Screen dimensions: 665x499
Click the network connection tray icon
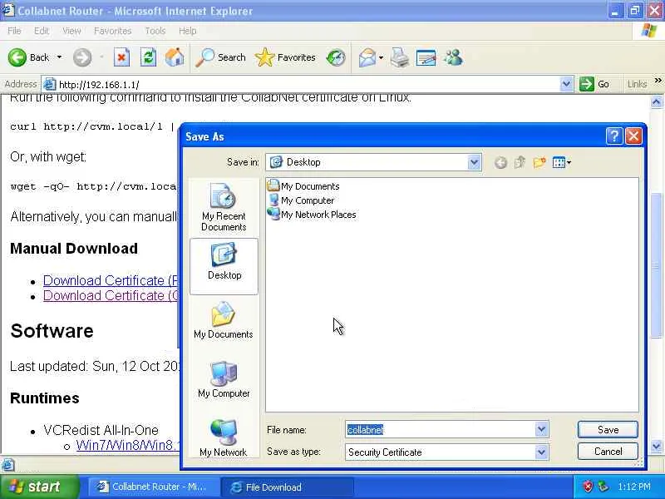[603, 487]
